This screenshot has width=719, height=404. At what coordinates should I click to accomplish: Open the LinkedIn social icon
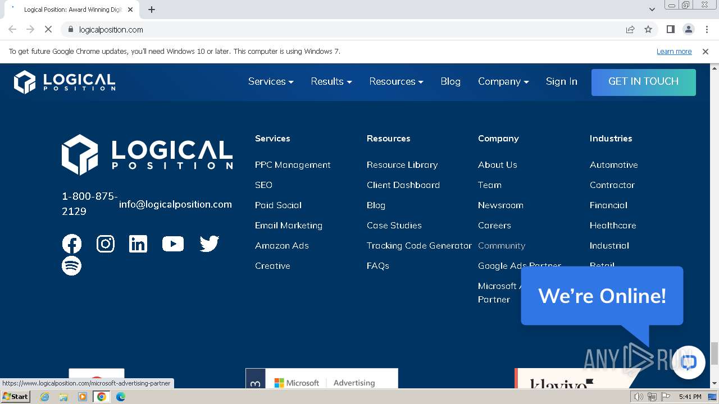coord(138,244)
